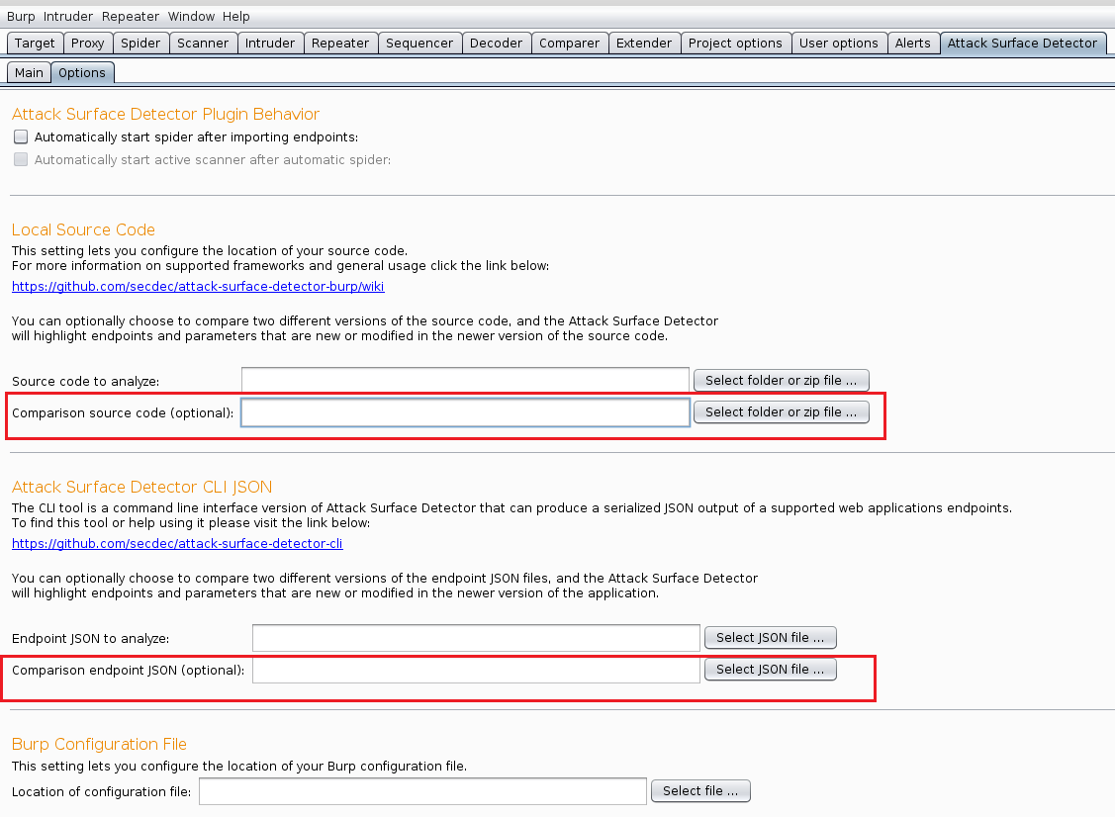This screenshot has width=1115, height=817.
Task: Switch to the Project options tab
Action: pos(735,44)
